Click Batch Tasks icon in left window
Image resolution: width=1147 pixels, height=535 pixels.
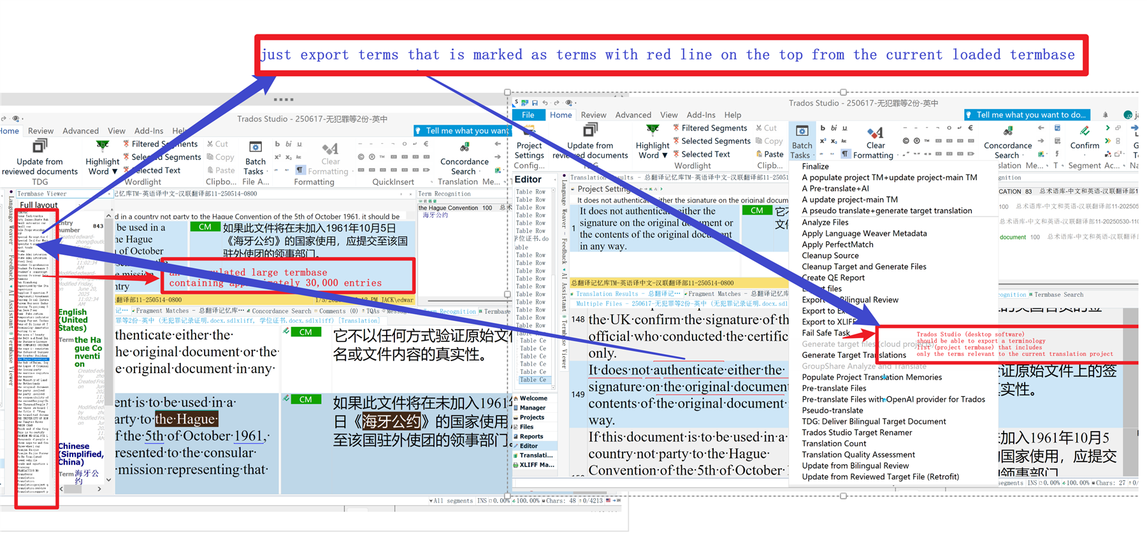255,148
